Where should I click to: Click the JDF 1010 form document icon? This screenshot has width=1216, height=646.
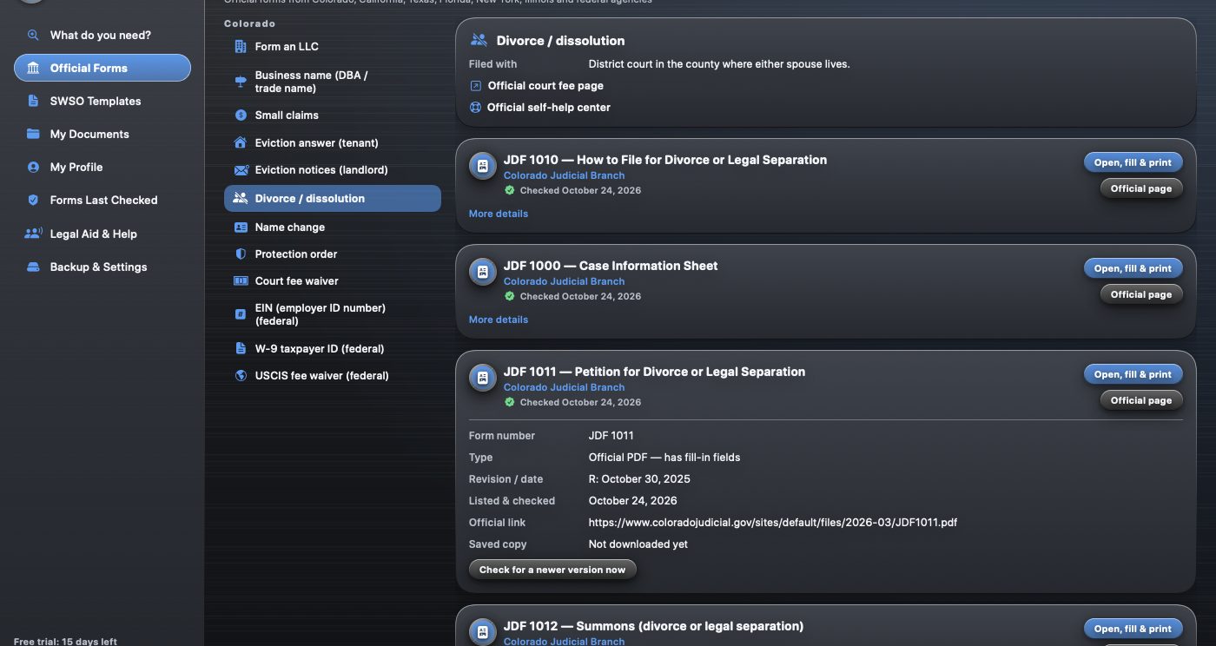(x=483, y=166)
